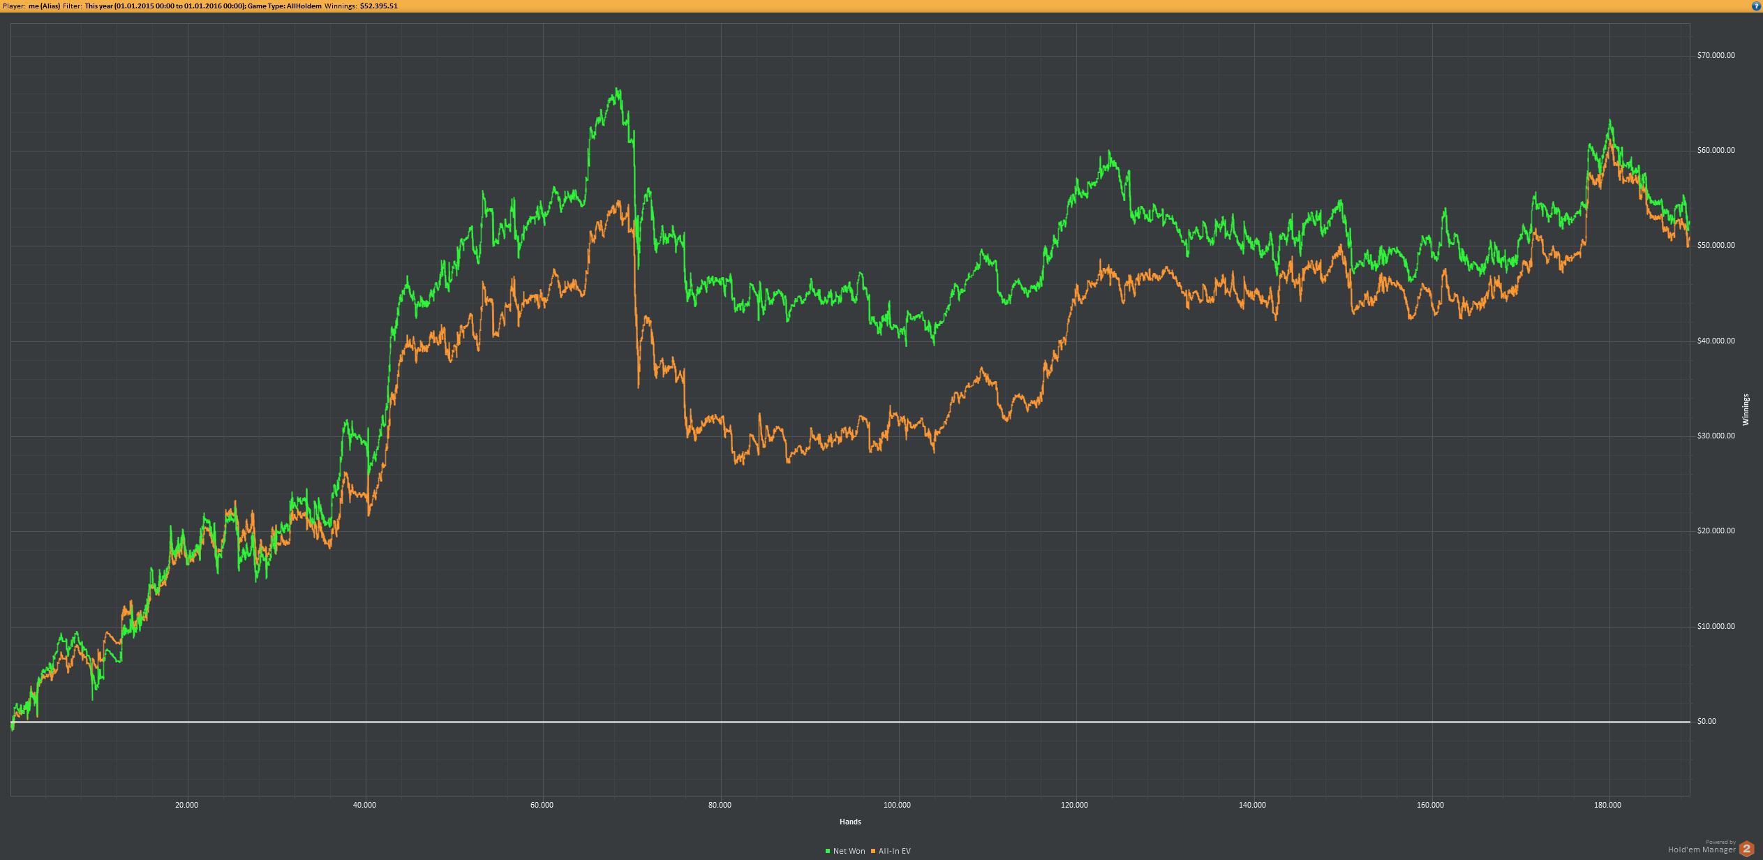Click the "$50.000.00" y-axis label
Image resolution: width=1763 pixels, height=860 pixels.
(x=1716, y=245)
